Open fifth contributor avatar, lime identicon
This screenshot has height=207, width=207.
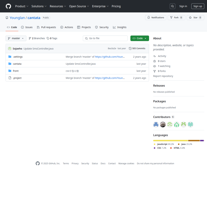tap(184, 124)
